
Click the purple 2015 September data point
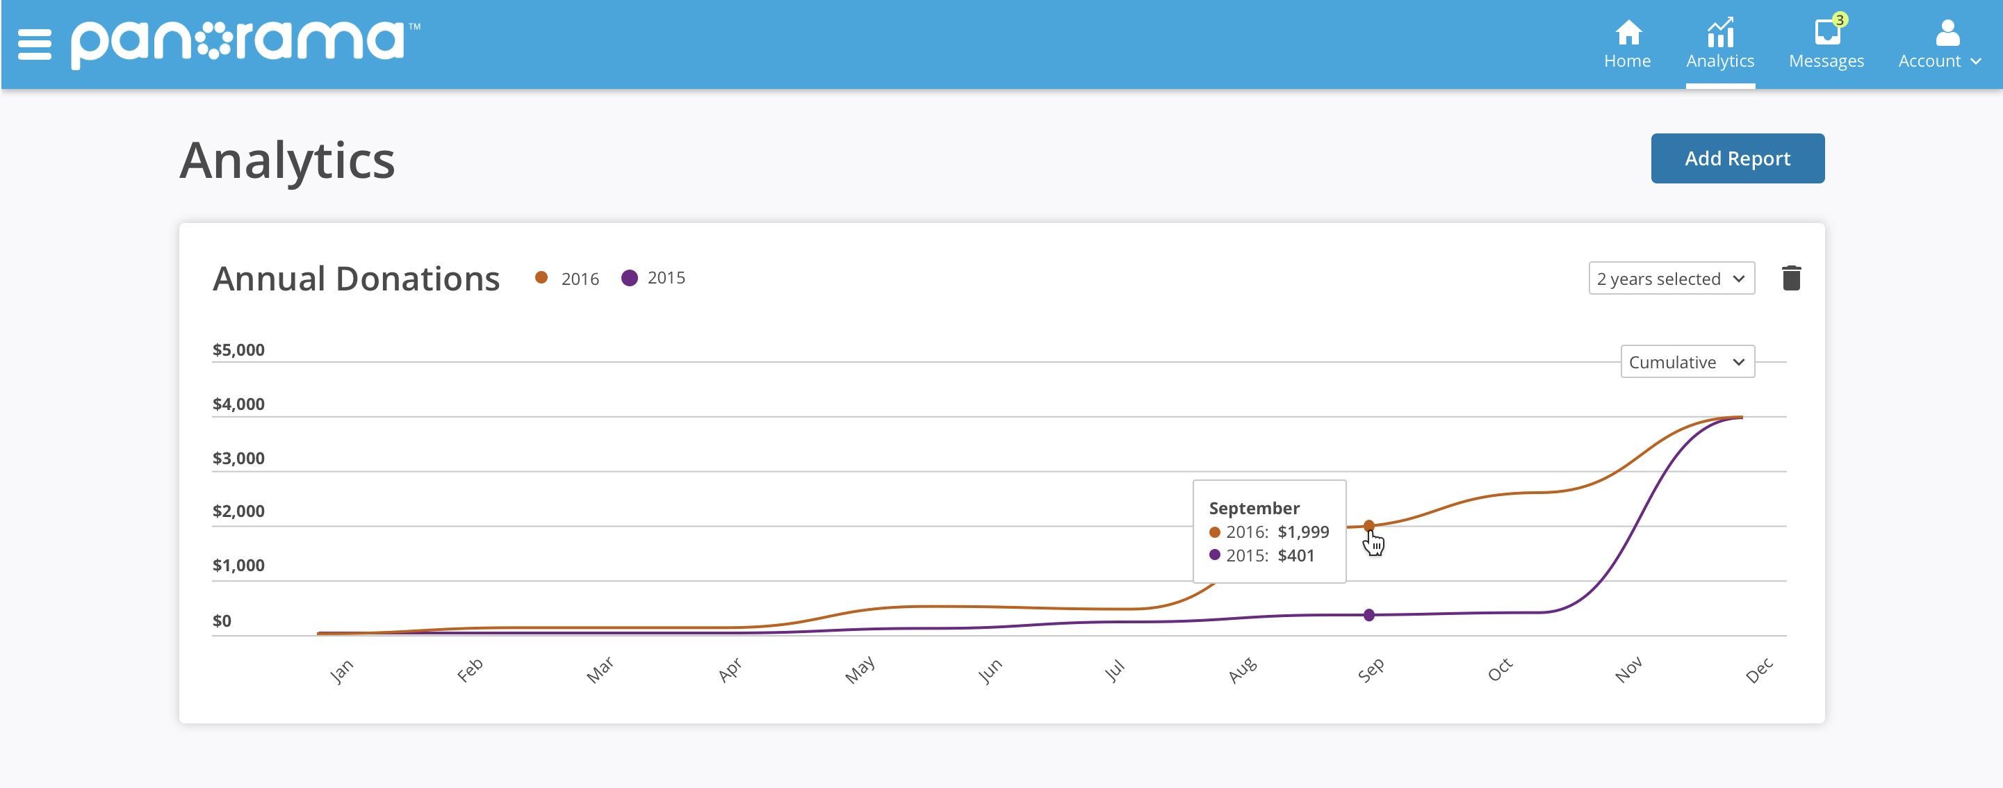click(x=1368, y=615)
